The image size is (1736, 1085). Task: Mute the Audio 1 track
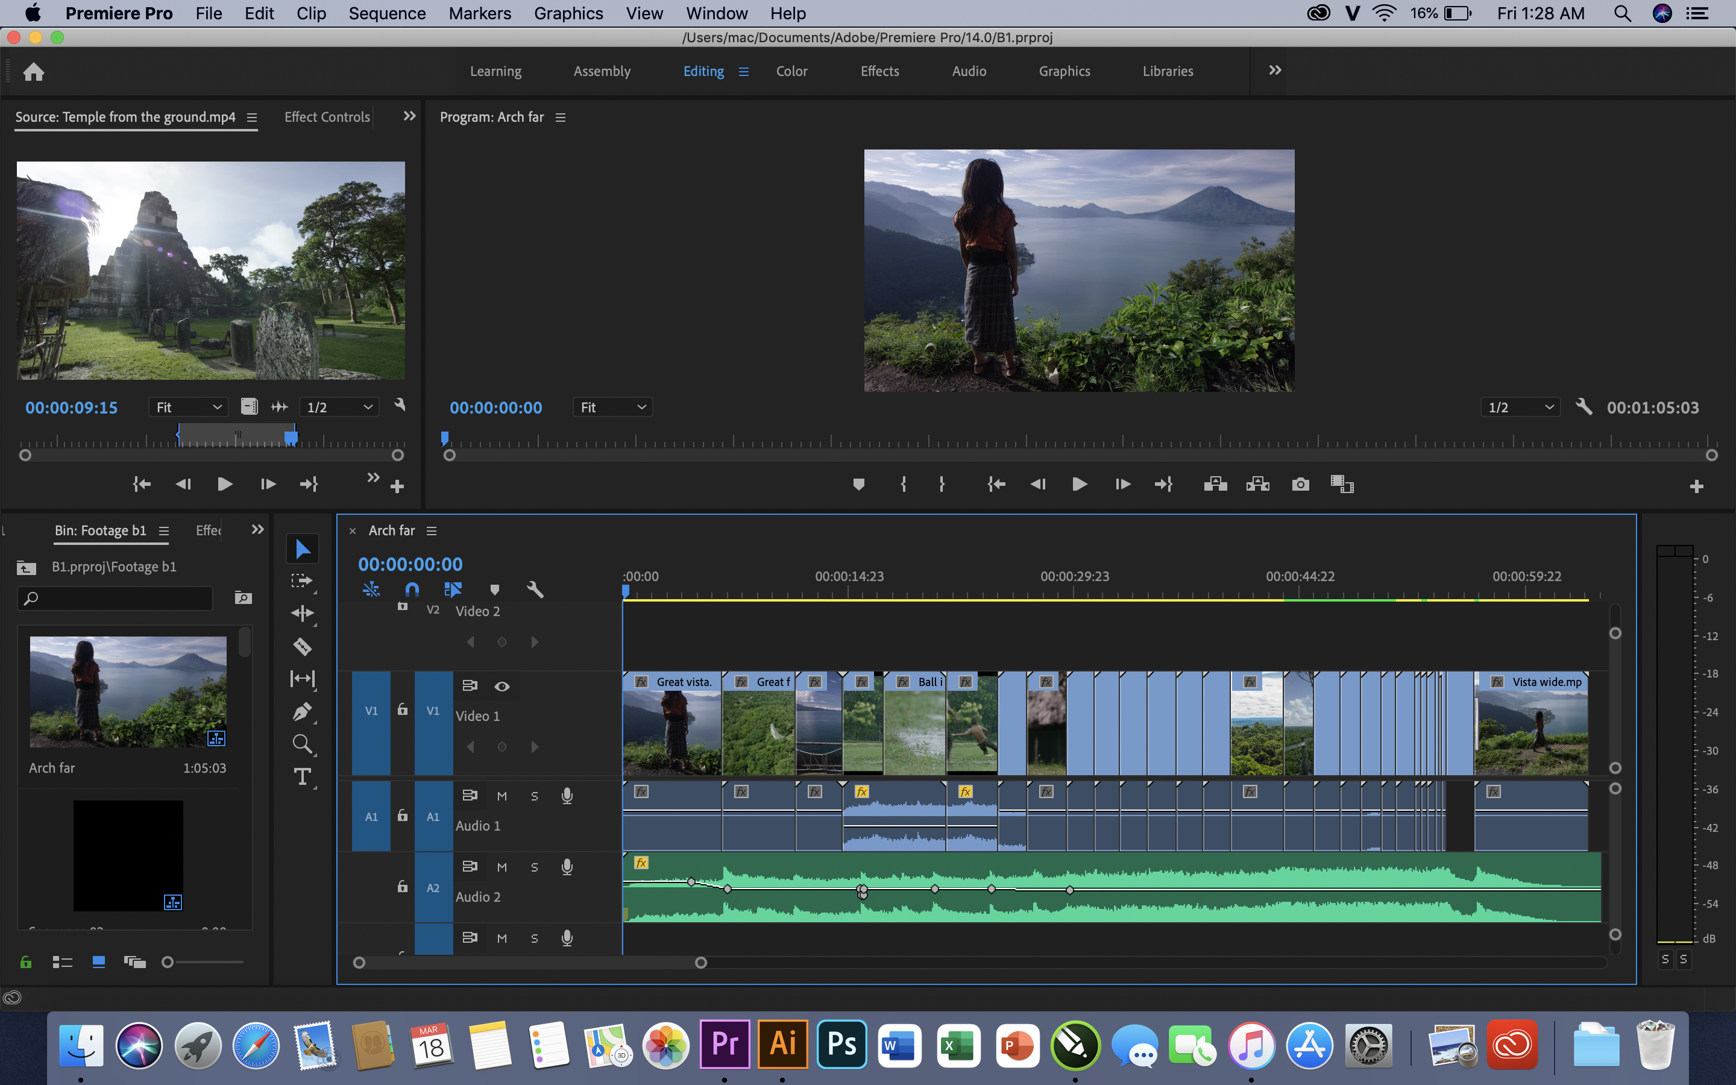502,796
